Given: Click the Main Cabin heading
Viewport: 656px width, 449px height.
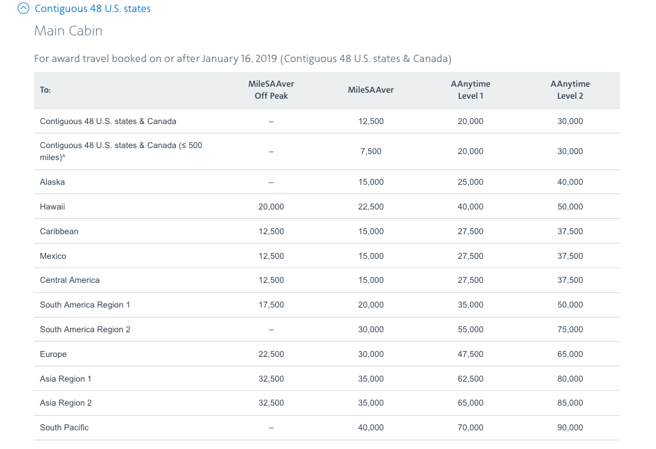Looking at the screenshot, I should pos(68,31).
